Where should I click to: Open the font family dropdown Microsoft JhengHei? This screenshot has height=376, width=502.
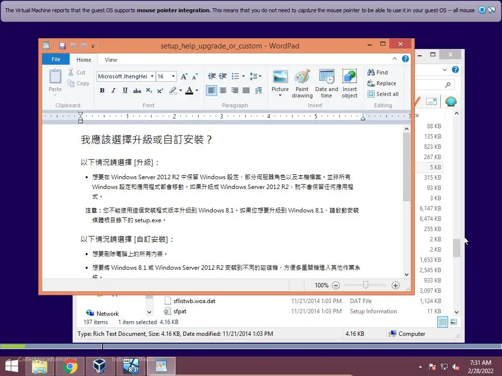click(152, 76)
